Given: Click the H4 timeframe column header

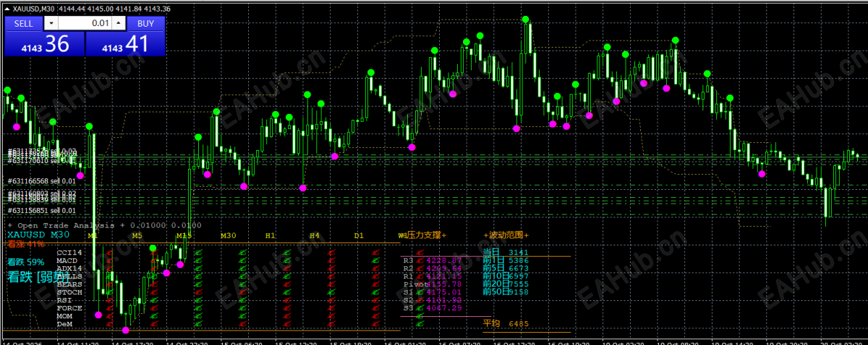Looking at the screenshot, I should 315,235.
